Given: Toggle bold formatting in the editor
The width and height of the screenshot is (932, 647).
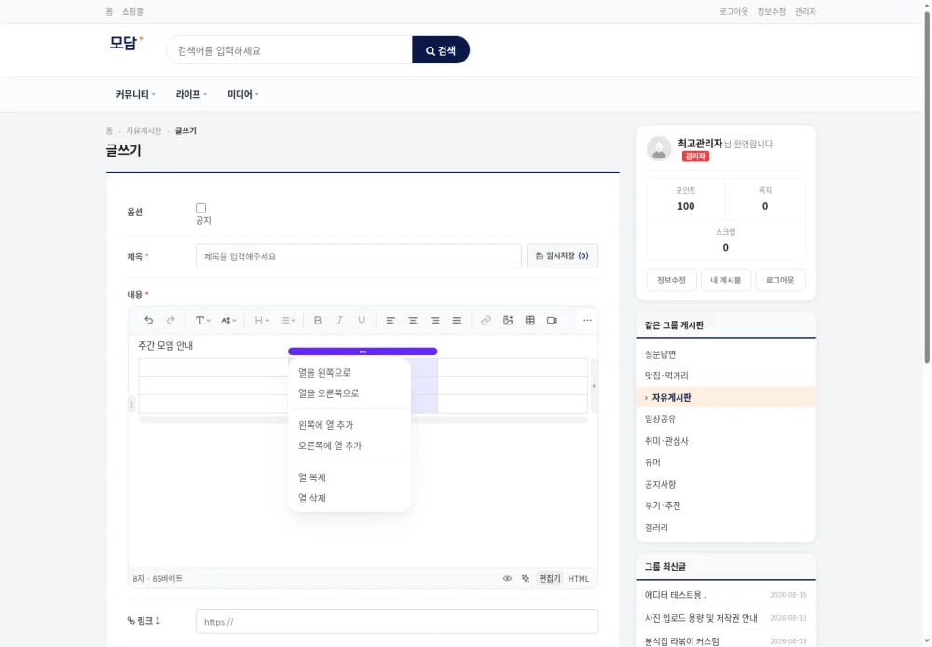Looking at the screenshot, I should [318, 320].
